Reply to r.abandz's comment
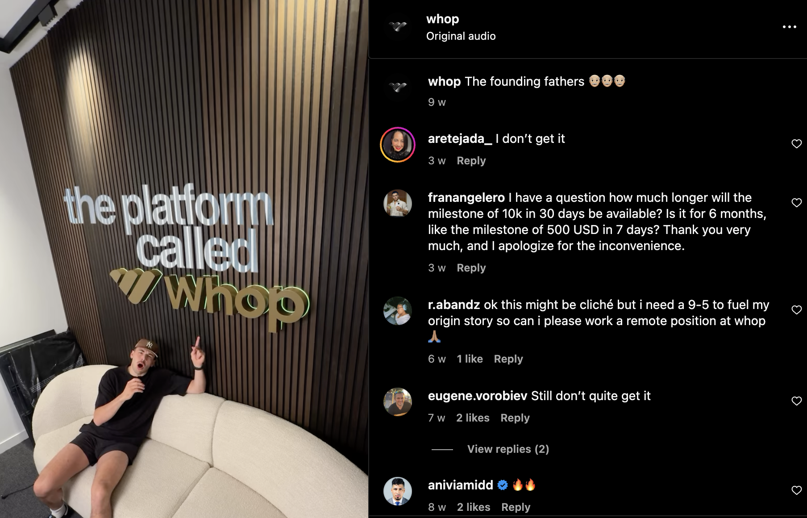This screenshot has height=518, width=807. pos(508,359)
